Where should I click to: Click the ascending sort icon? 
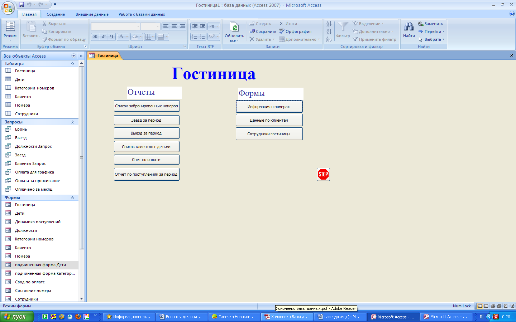(x=329, y=24)
